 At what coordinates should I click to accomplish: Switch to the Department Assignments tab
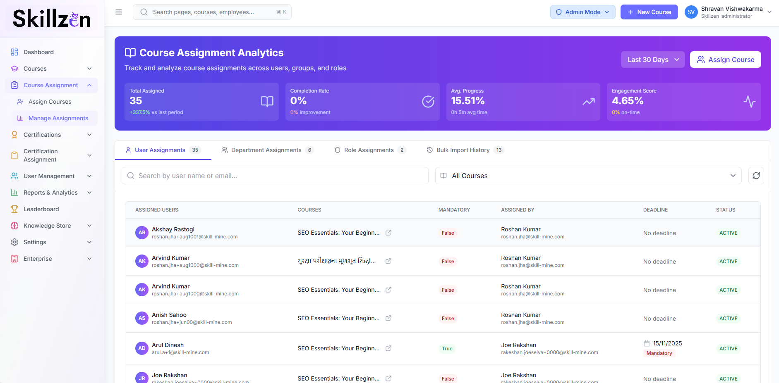(266, 150)
